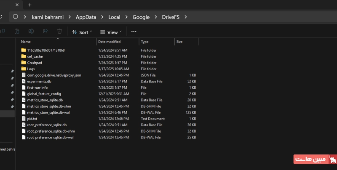Click the Share toolbar icon
This screenshot has width=337, height=170.
pyautogui.click(x=45, y=31)
